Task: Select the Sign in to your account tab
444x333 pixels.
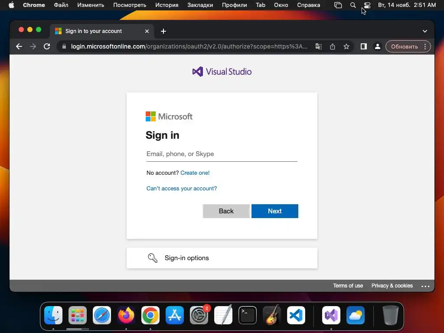Action: pos(102,31)
